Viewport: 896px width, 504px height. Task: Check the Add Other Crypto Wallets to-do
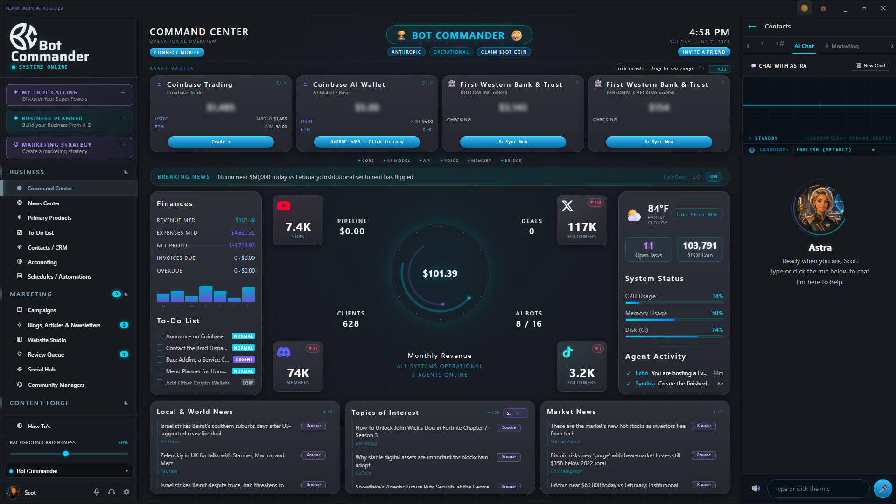click(x=160, y=383)
